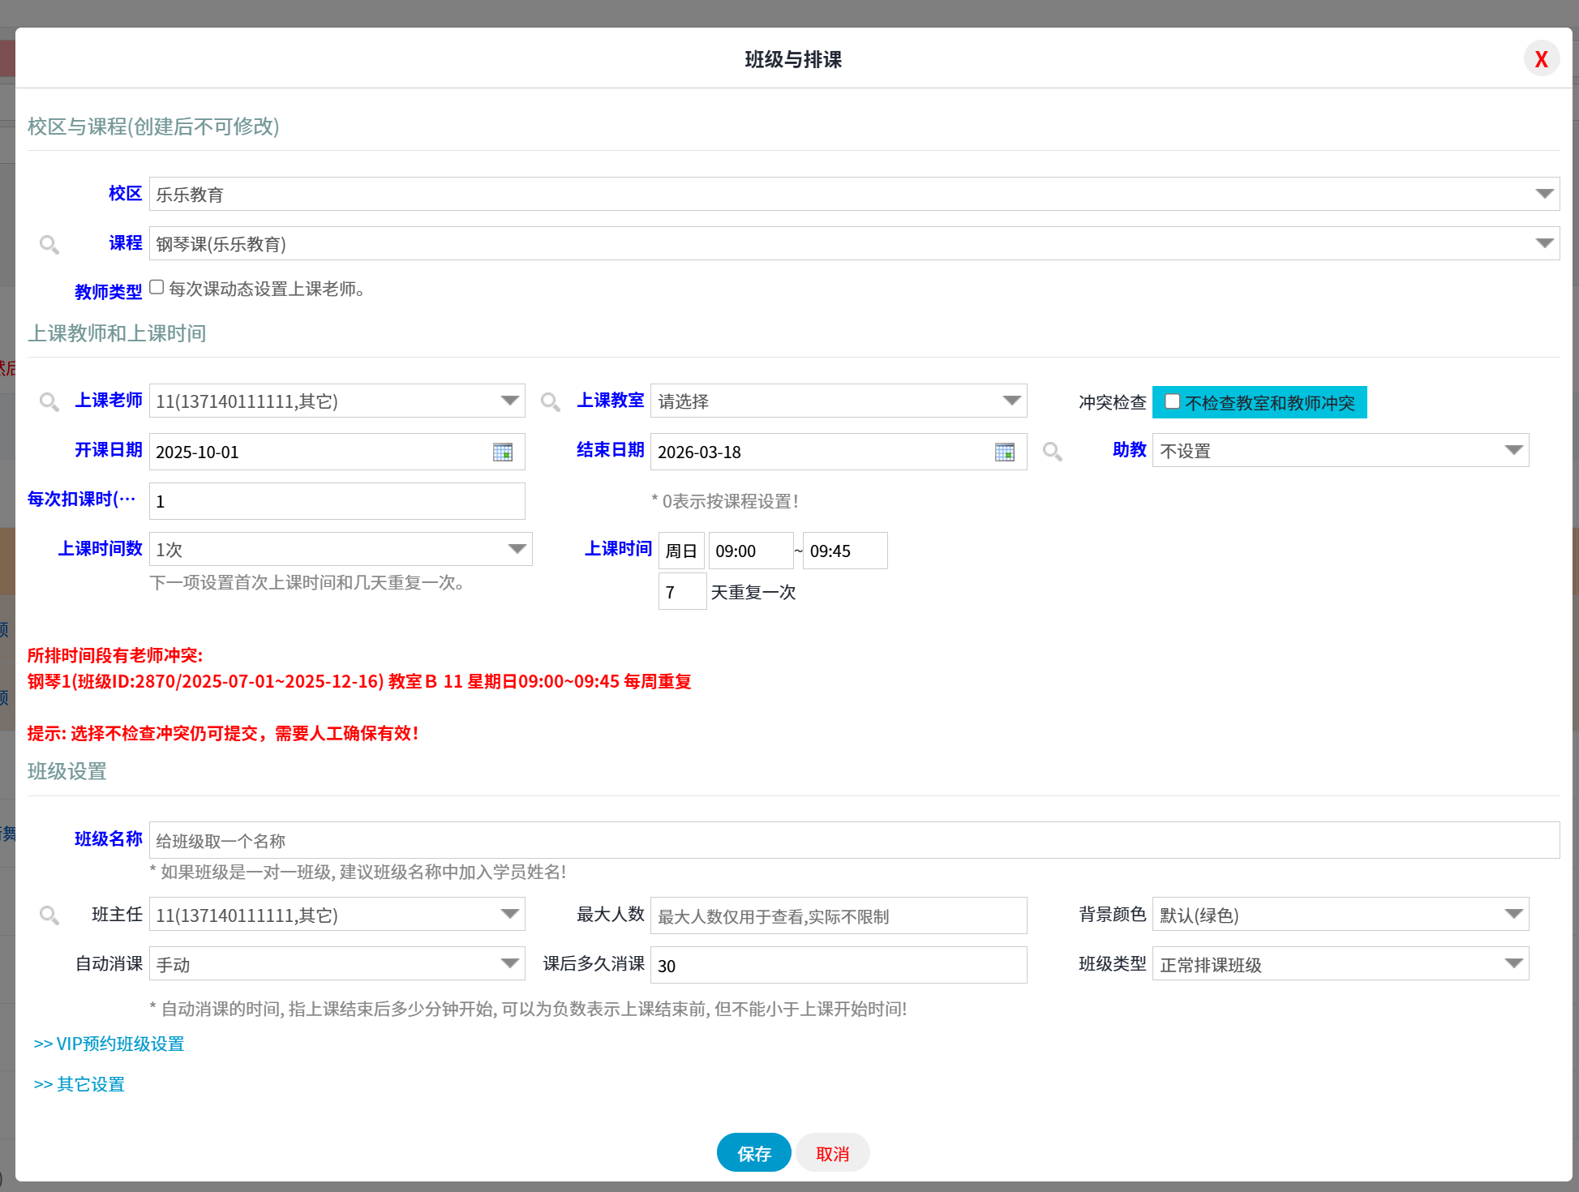Click the search icon beside 上课教室
Screen dimensions: 1579x1192
[x=550, y=401]
